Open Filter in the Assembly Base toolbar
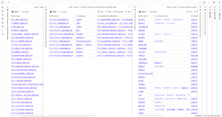 (108, 12)
